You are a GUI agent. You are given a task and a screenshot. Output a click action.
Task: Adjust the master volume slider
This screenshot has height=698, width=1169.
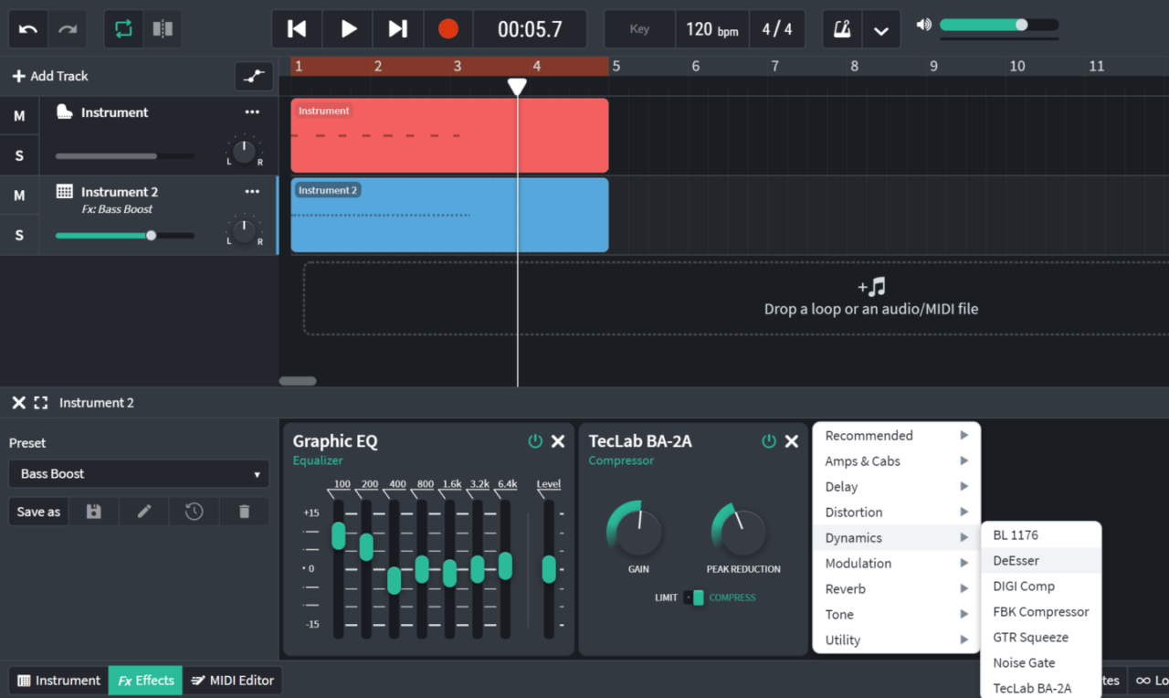[1021, 26]
